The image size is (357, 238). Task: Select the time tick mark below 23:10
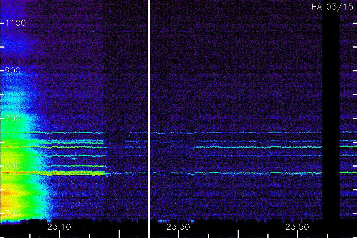pos(59,234)
